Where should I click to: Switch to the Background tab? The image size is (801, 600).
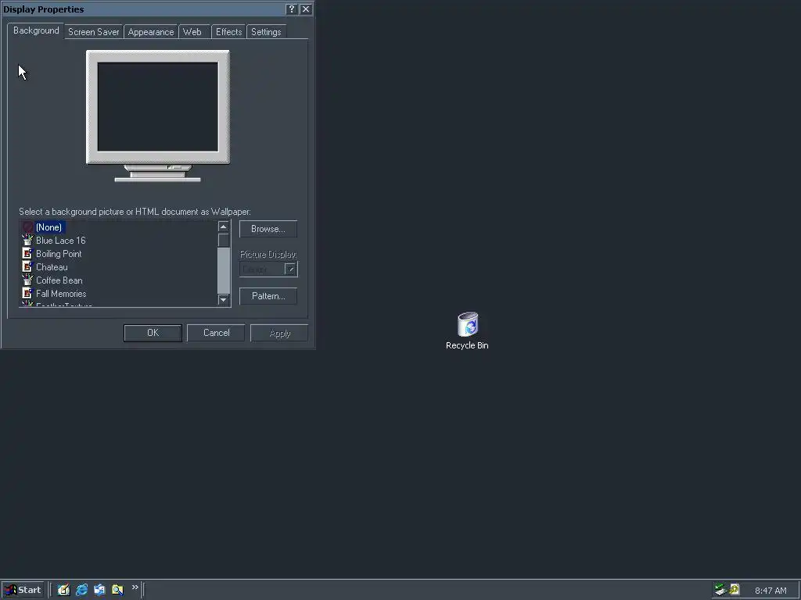point(36,30)
